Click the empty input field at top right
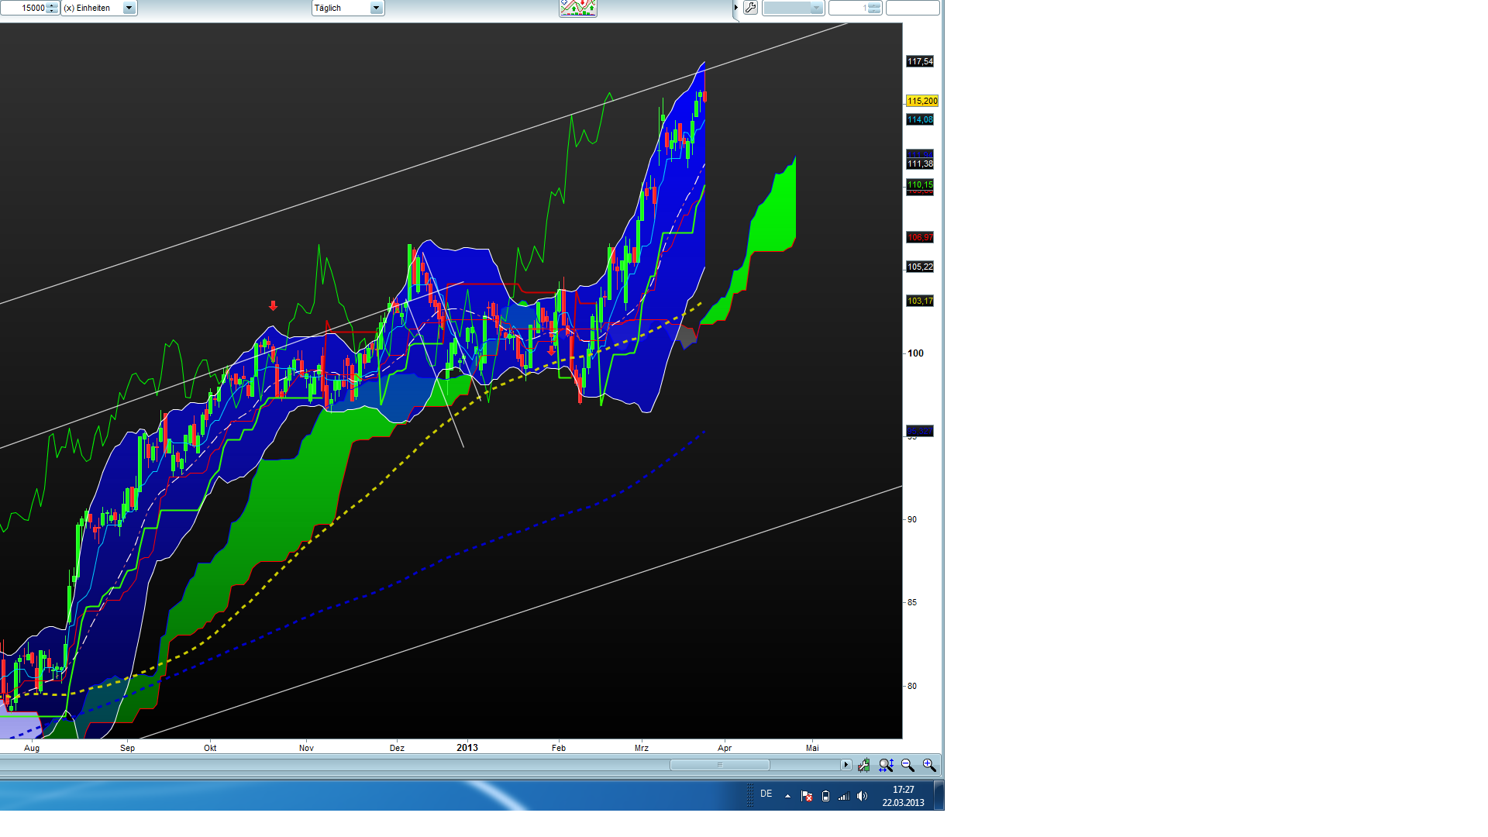 [913, 8]
